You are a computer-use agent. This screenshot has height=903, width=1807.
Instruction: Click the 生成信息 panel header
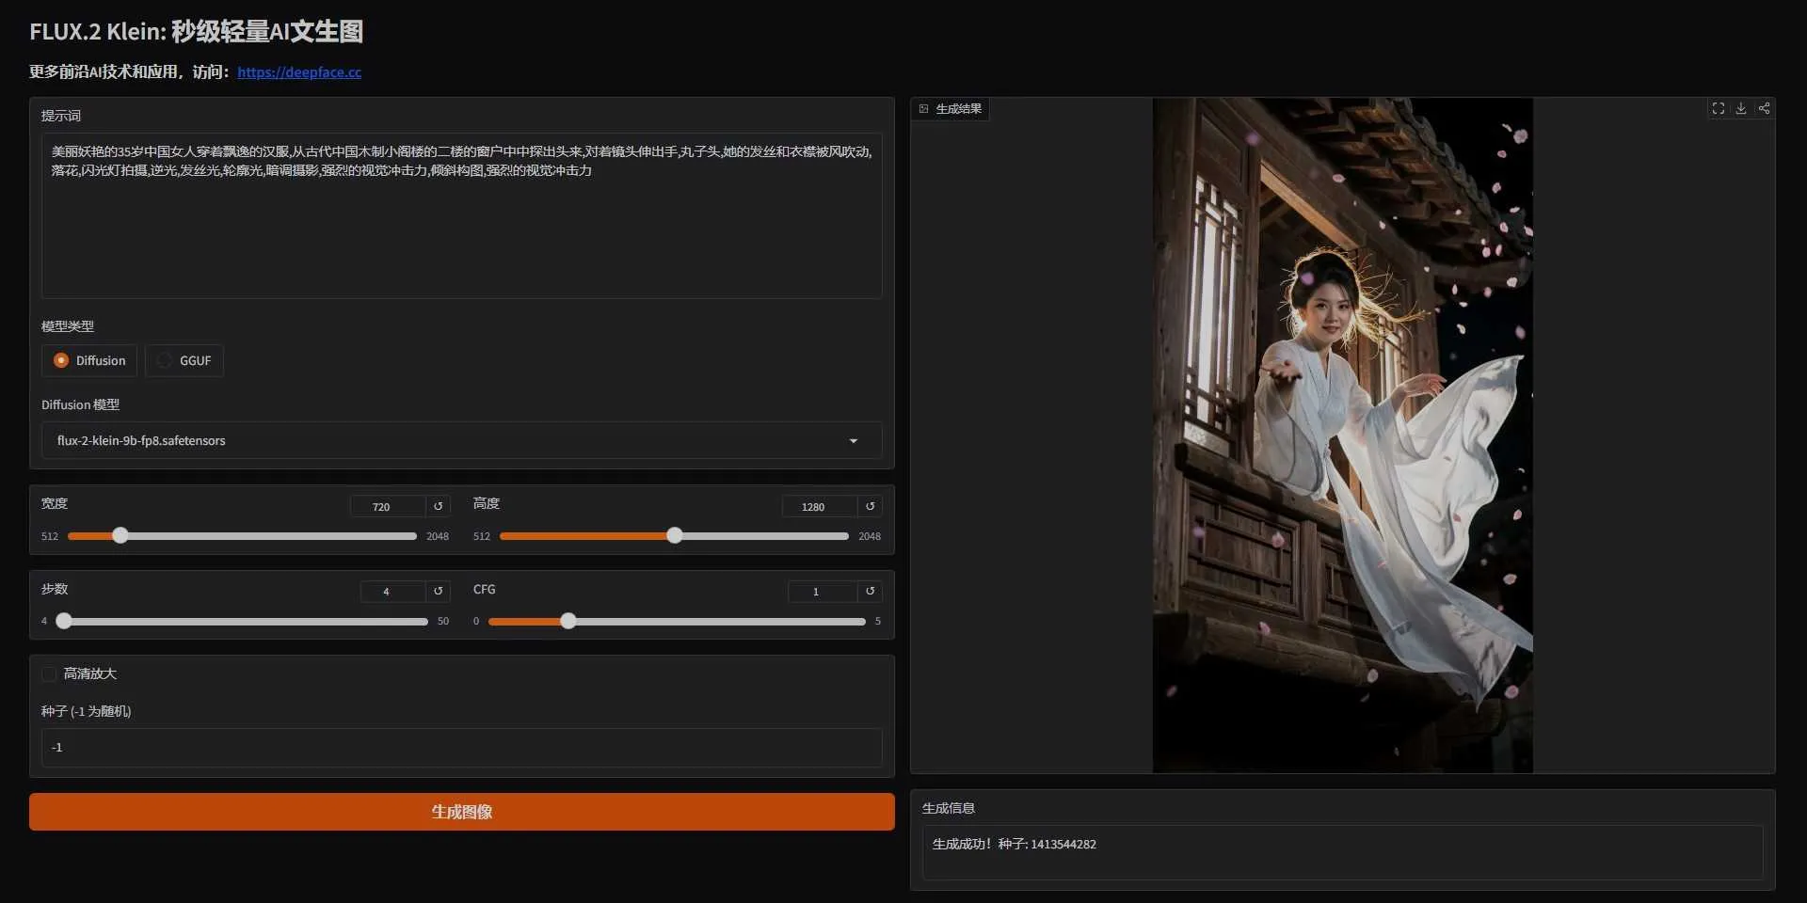pos(951,807)
